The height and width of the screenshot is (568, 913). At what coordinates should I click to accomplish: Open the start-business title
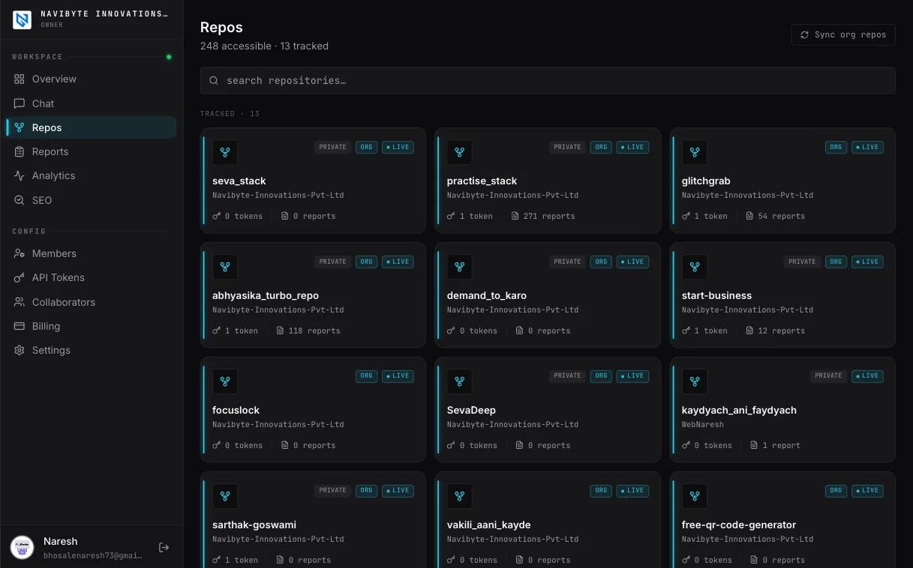[x=716, y=295]
